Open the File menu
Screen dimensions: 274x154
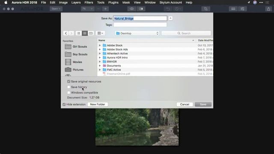tap(43, 3)
